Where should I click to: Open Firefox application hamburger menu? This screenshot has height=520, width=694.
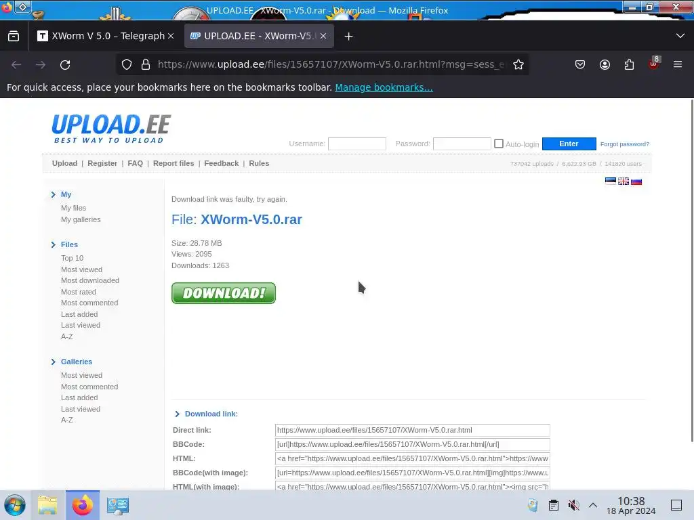678,64
